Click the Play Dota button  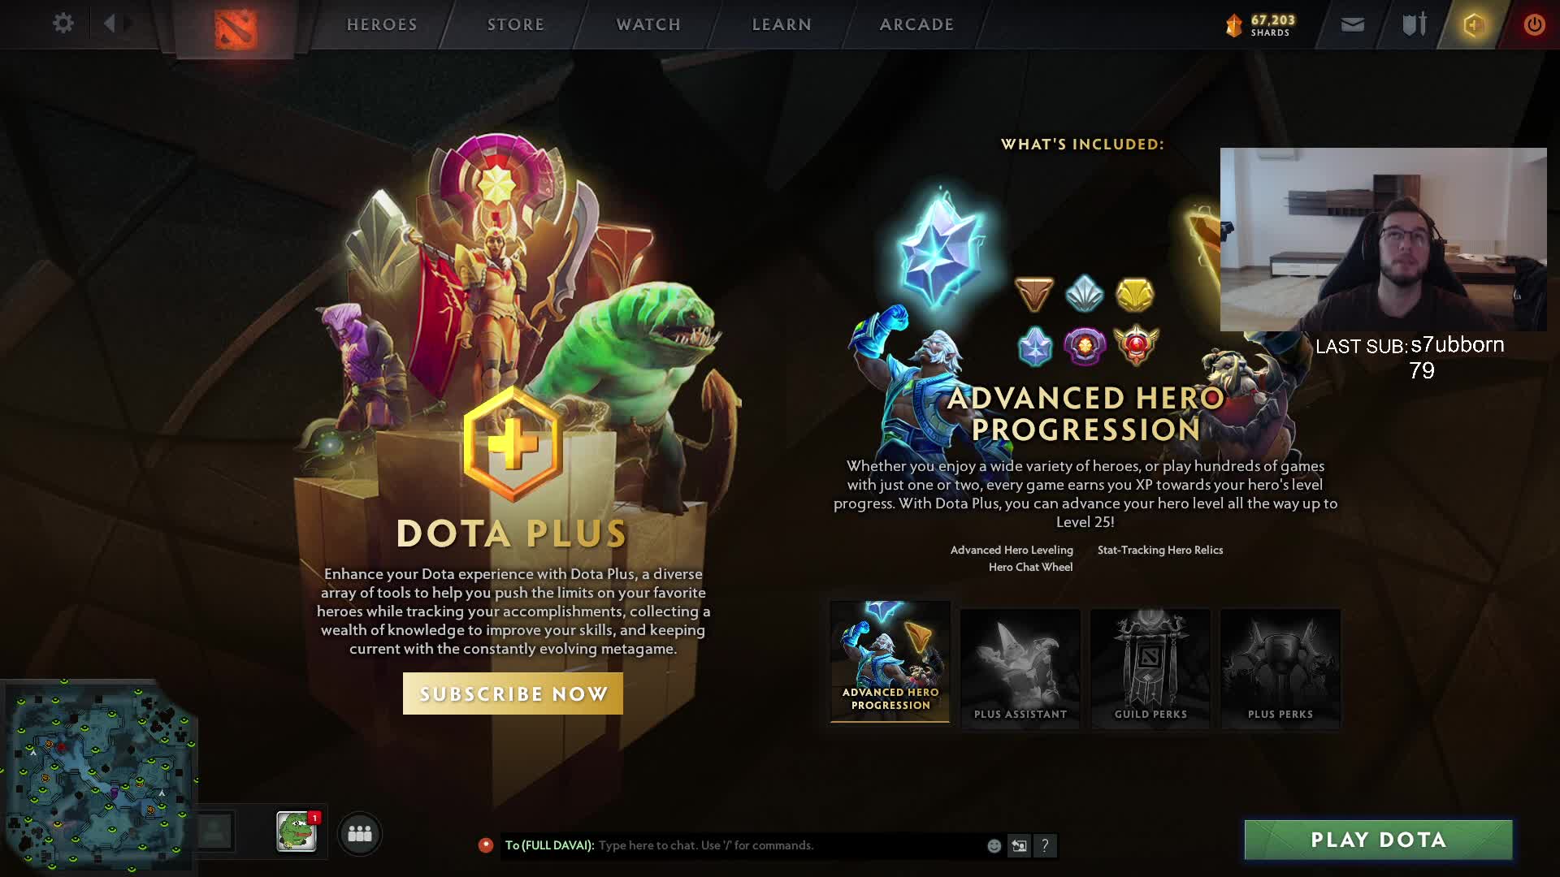(x=1378, y=840)
